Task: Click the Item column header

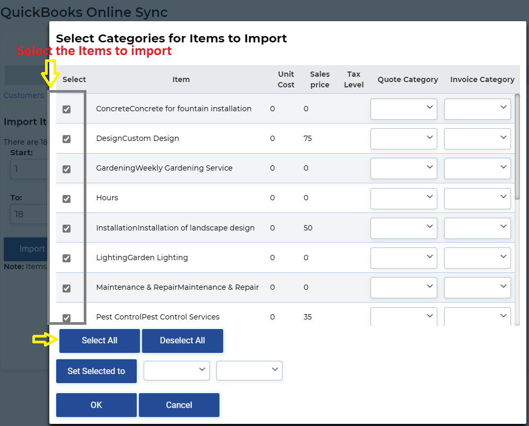Action: pos(181,79)
